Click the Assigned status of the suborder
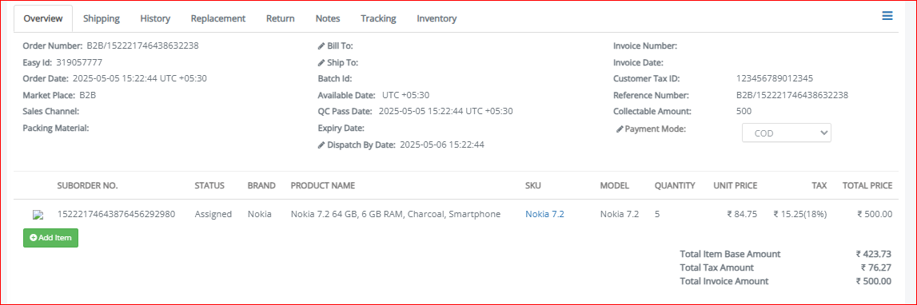 (x=213, y=214)
